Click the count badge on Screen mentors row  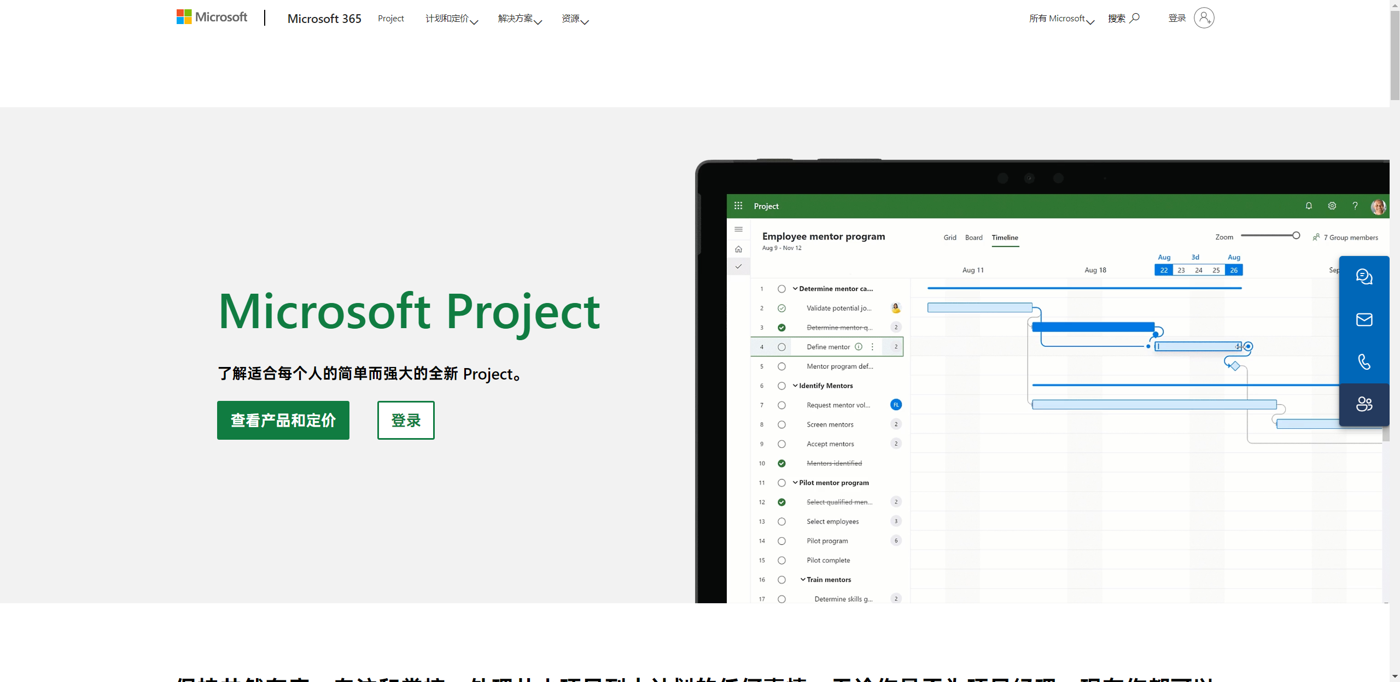pyautogui.click(x=896, y=424)
